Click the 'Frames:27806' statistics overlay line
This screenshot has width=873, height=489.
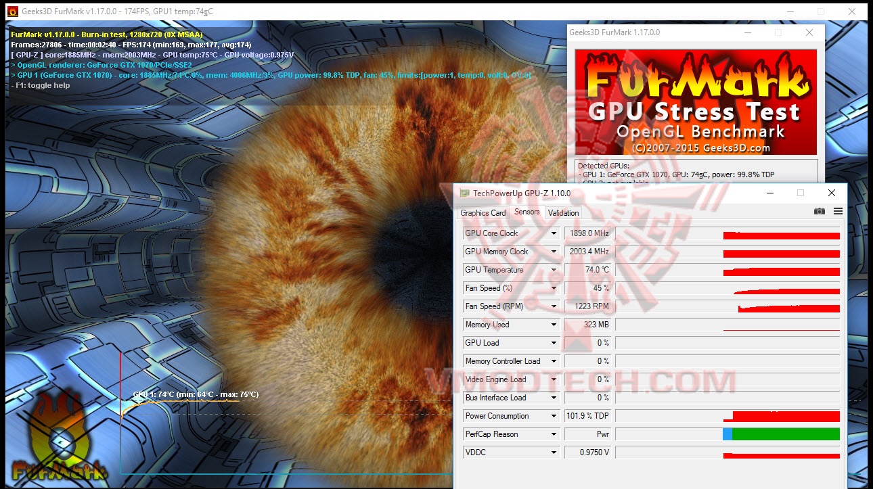click(x=131, y=45)
